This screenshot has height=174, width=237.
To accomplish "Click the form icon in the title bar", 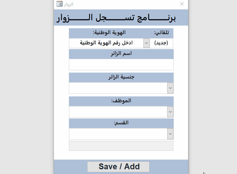I will [59, 4].
